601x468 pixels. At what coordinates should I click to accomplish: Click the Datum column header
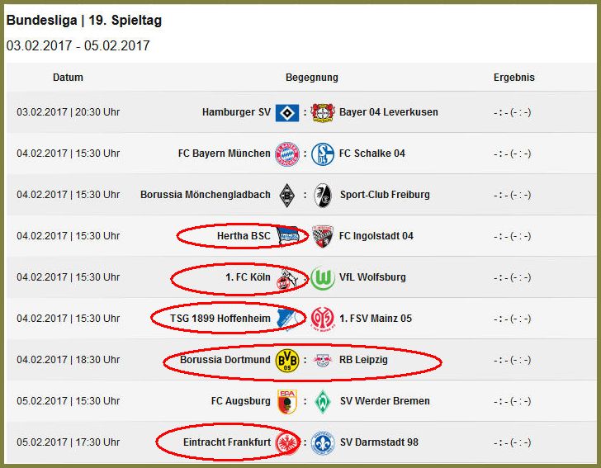pos(68,78)
